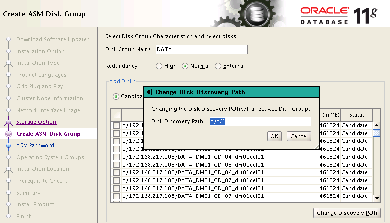The height and width of the screenshot is (223, 390).
Task: Click the Summary step
Action: pyautogui.click(x=29, y=193)
